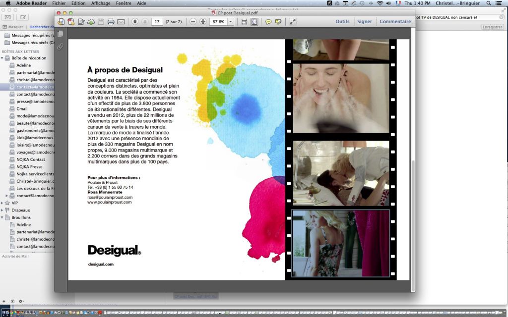This screenshot has width=508, height=317.
Task: Go to next page with down arrow
Action: pos(145,22)
